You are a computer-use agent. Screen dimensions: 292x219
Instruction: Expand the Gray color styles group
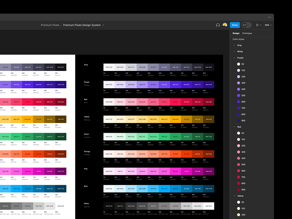coord(234,45)
